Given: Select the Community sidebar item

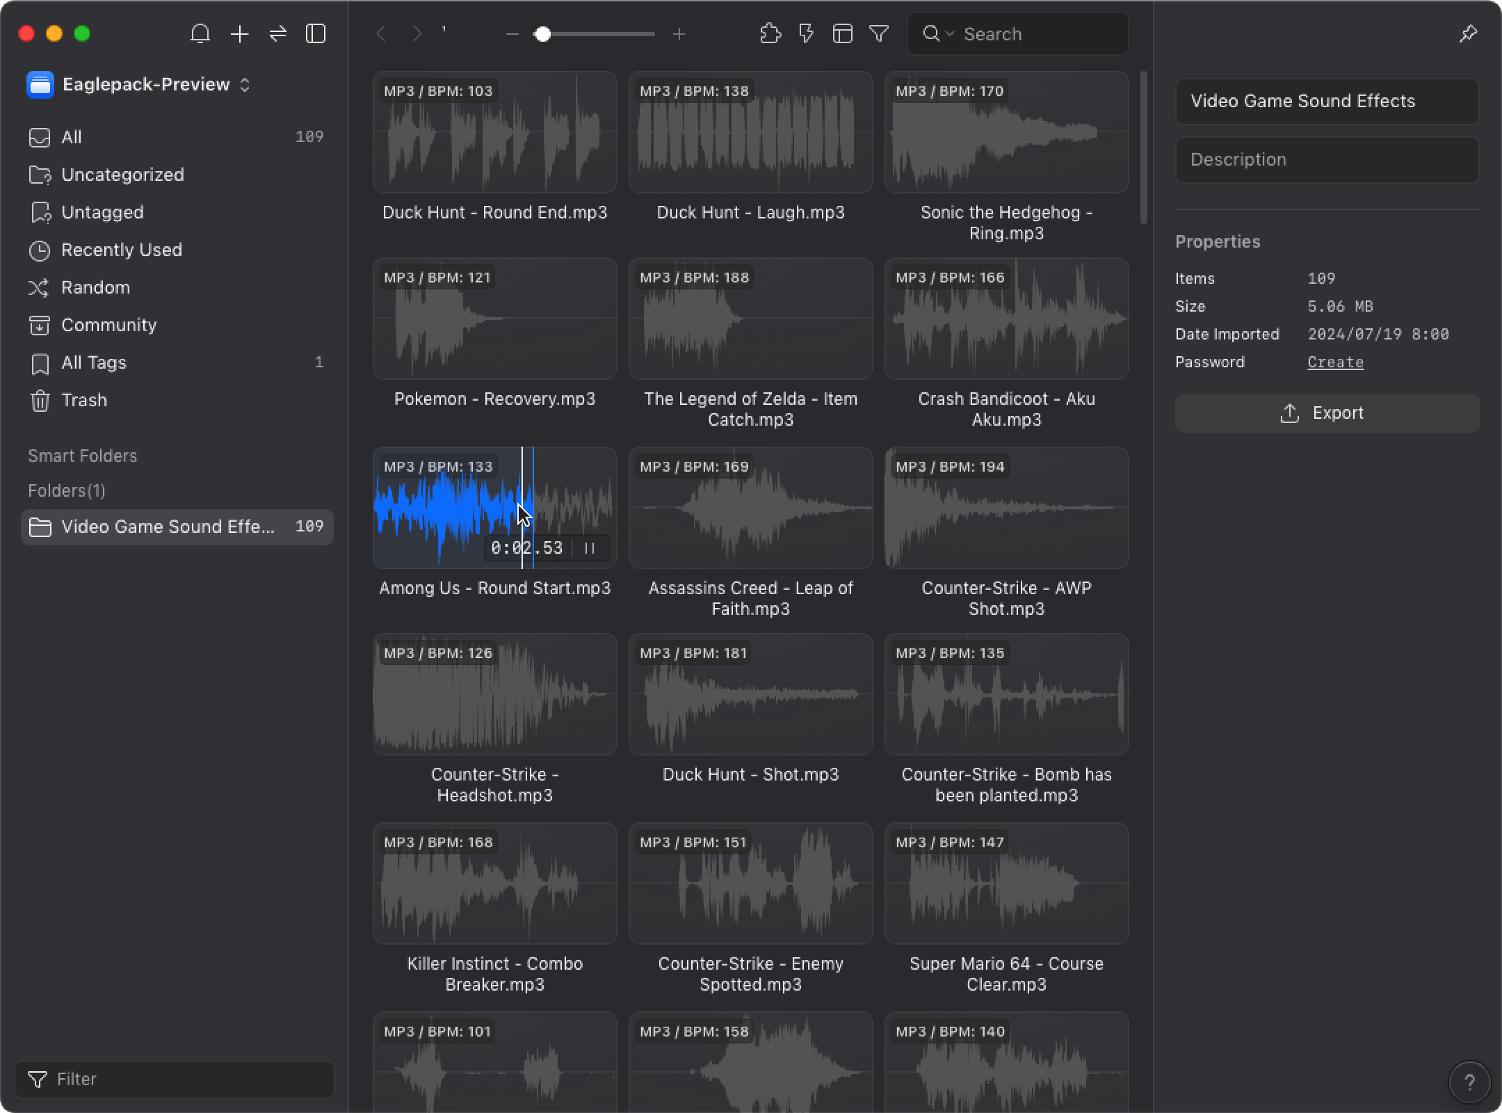Looking at the screenshot, I should point(108,324).
